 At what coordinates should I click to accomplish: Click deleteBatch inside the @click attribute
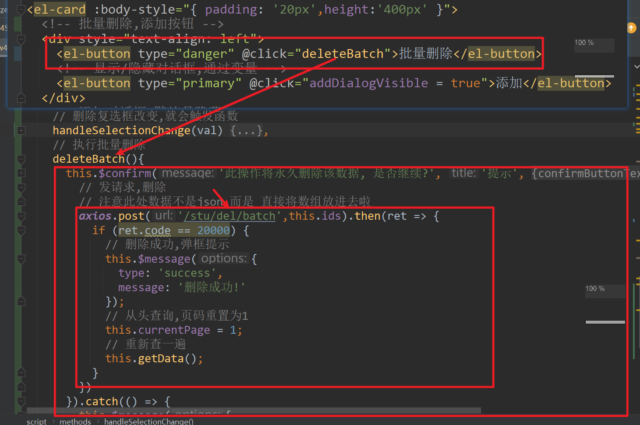[x=343, y=54]
